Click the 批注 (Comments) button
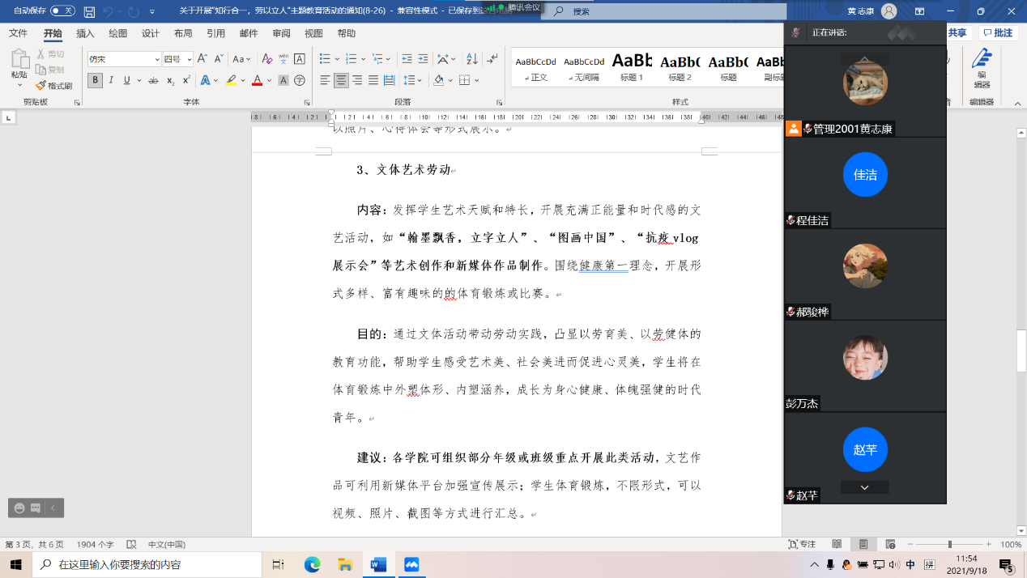Screen dimensions: 1027x578 tap(998, 33)
